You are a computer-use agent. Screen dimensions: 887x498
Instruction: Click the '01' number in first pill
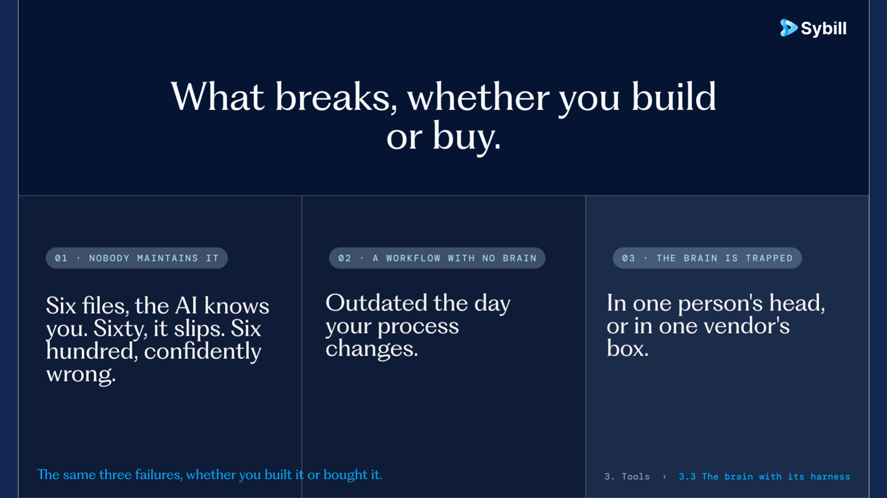click(x=61, y=258)
